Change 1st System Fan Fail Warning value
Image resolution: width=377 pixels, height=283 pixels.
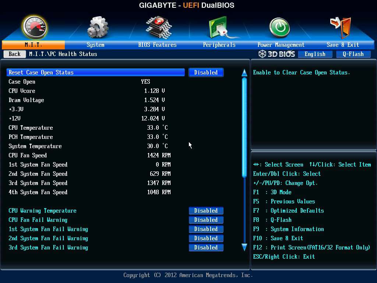[x=206, y=229]
